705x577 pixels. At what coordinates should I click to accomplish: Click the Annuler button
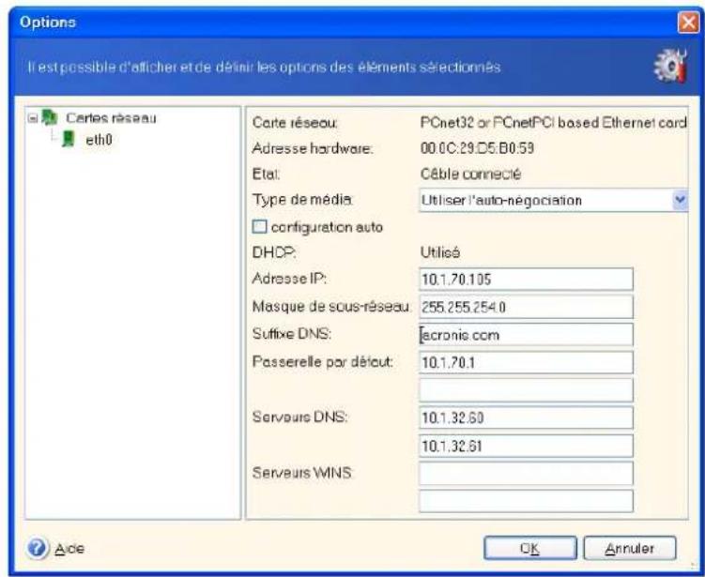(630, 548)
